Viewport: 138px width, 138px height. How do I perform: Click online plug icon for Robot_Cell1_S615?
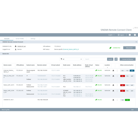pyautogui.click(x=96, y=85)
